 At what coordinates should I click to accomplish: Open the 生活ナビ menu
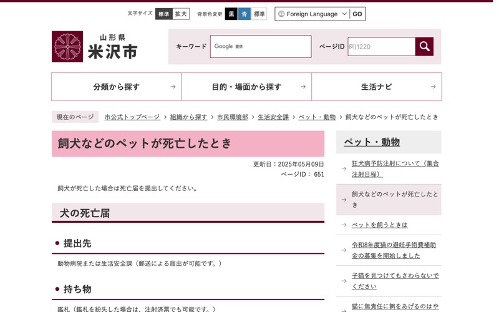coord(377,87)
